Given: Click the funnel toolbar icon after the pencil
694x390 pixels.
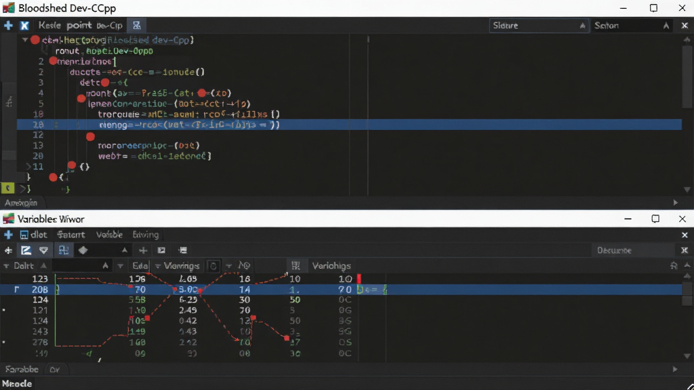Looking at the screenshot, I should pyautogui.click(x=43, y=251).
